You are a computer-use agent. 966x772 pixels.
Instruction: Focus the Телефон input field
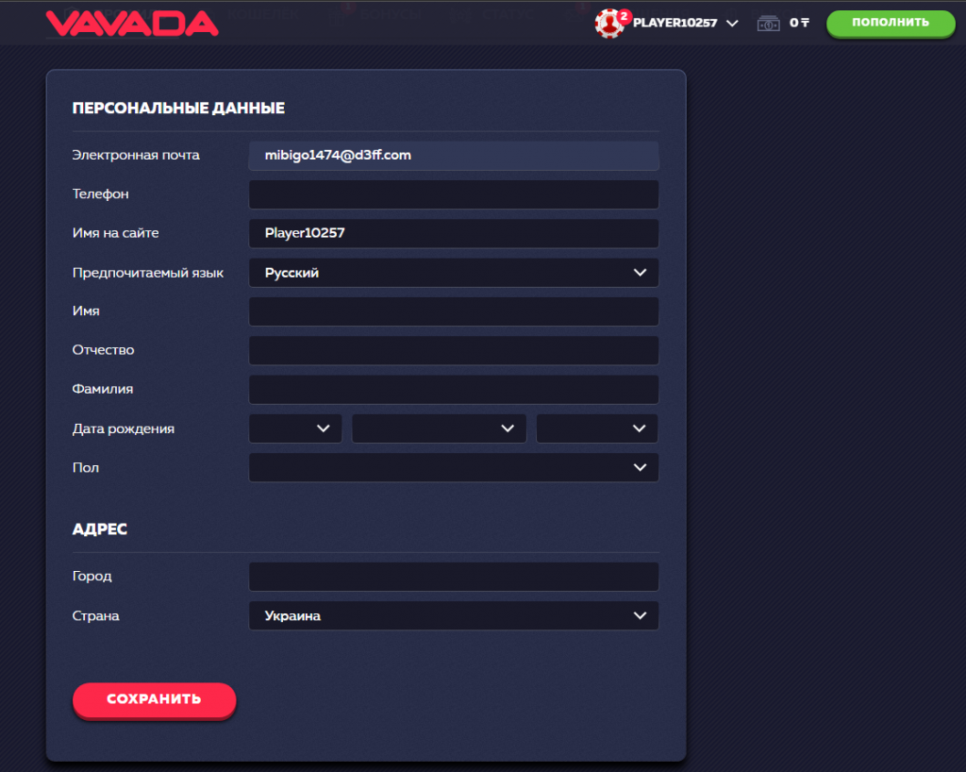[453, 194]
